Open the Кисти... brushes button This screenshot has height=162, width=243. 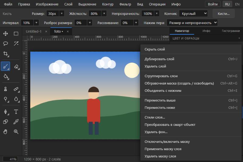224,14
